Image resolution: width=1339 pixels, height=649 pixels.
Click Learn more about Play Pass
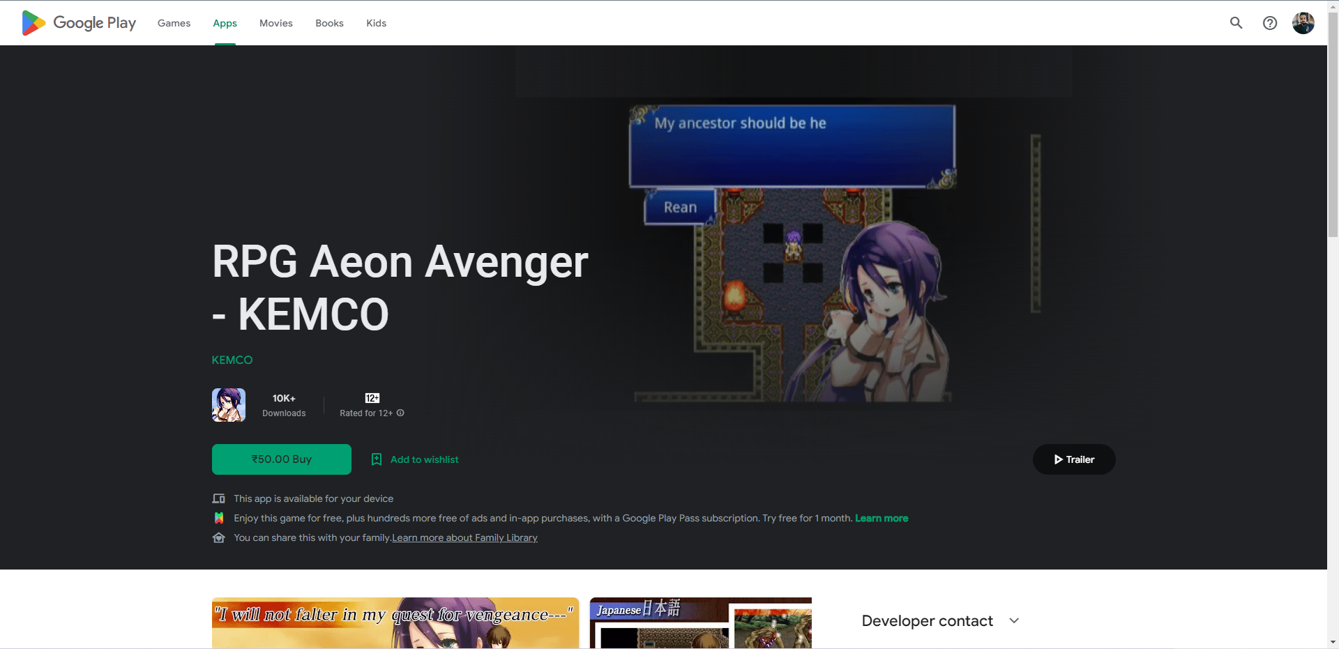coord(882,518)
